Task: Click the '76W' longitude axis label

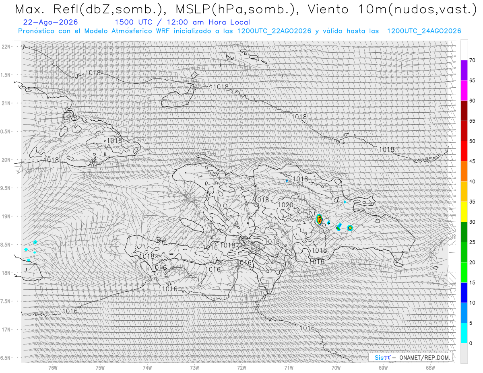Action: pyautogui.click(x=53, y=367)
